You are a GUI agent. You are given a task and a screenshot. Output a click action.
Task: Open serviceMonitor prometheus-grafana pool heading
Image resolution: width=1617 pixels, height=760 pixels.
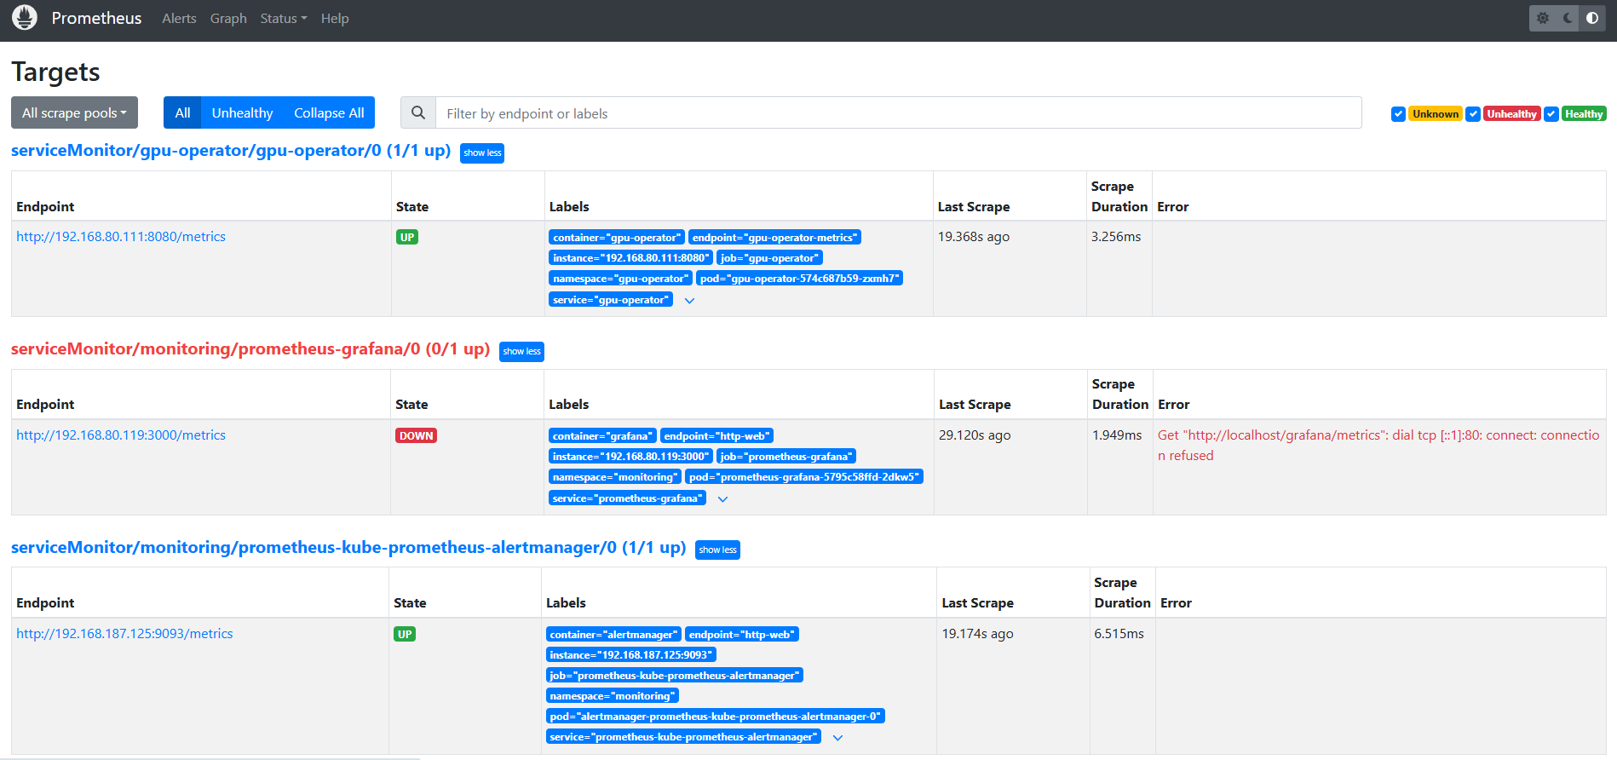(250, 349)
